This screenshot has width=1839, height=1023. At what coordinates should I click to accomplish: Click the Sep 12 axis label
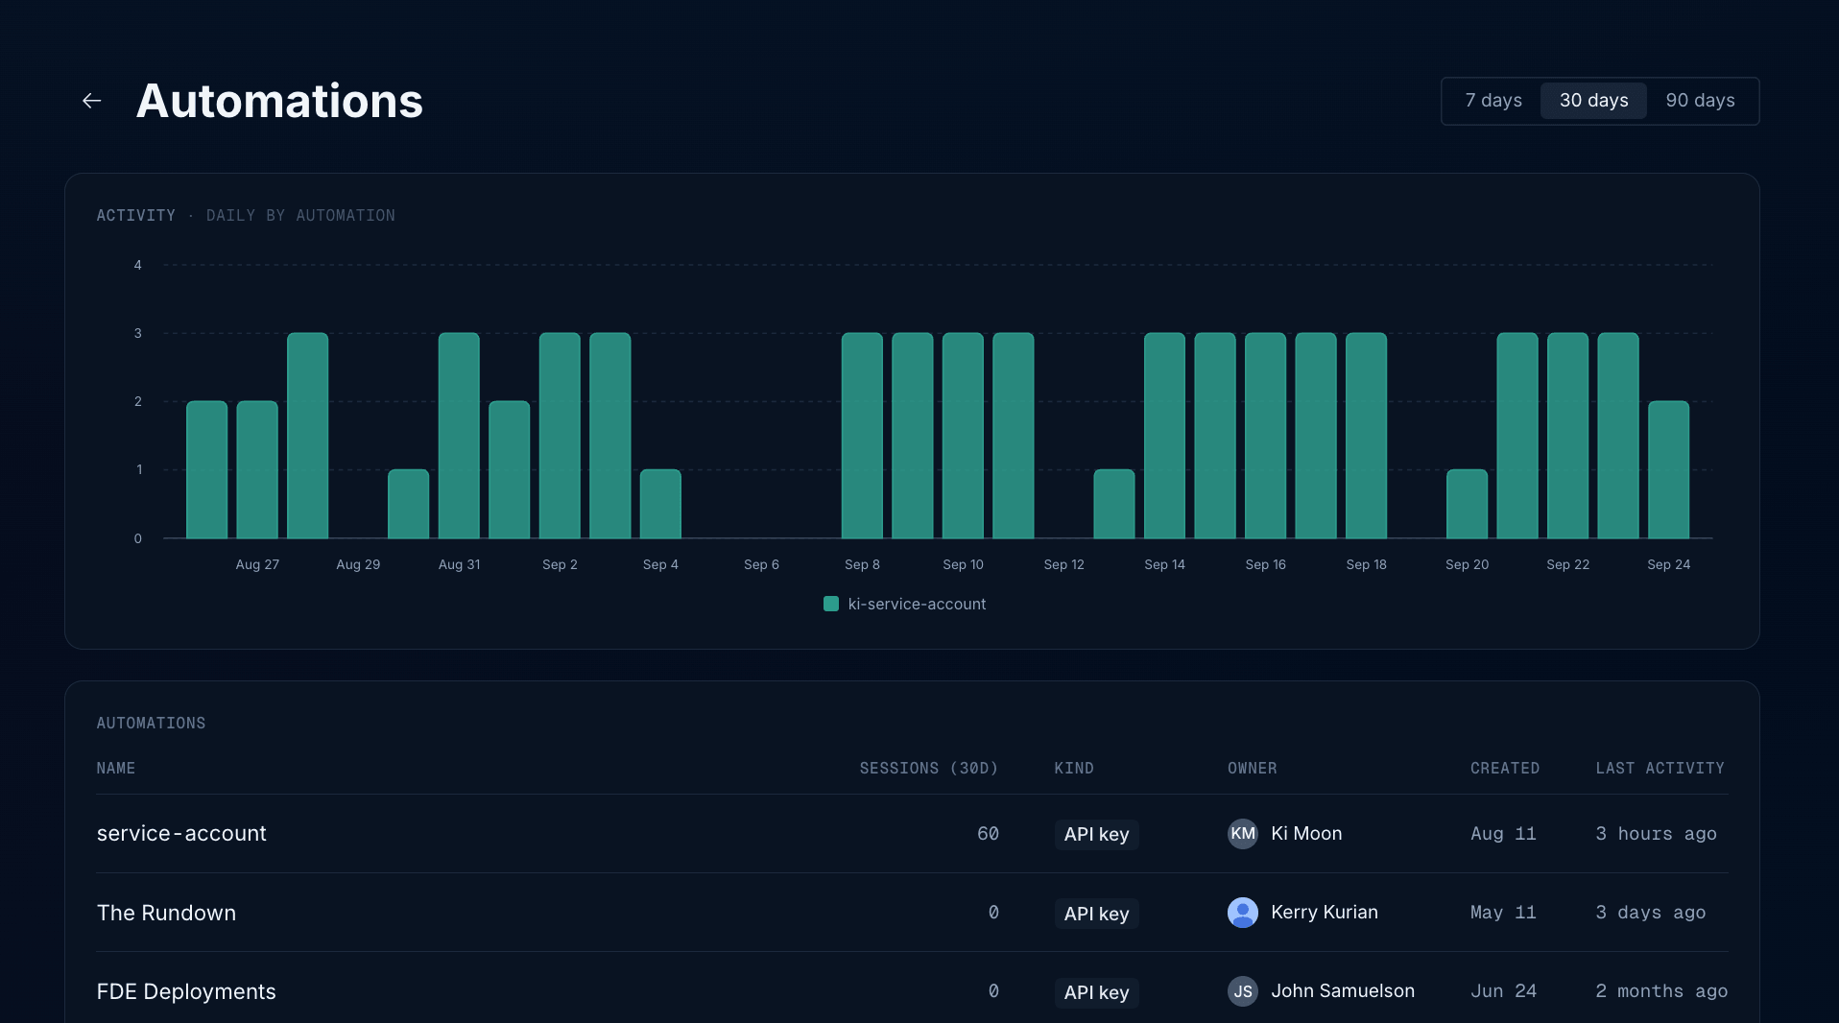[1063, 564]
